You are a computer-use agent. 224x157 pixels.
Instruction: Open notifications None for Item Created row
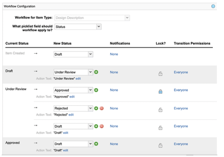114,54
